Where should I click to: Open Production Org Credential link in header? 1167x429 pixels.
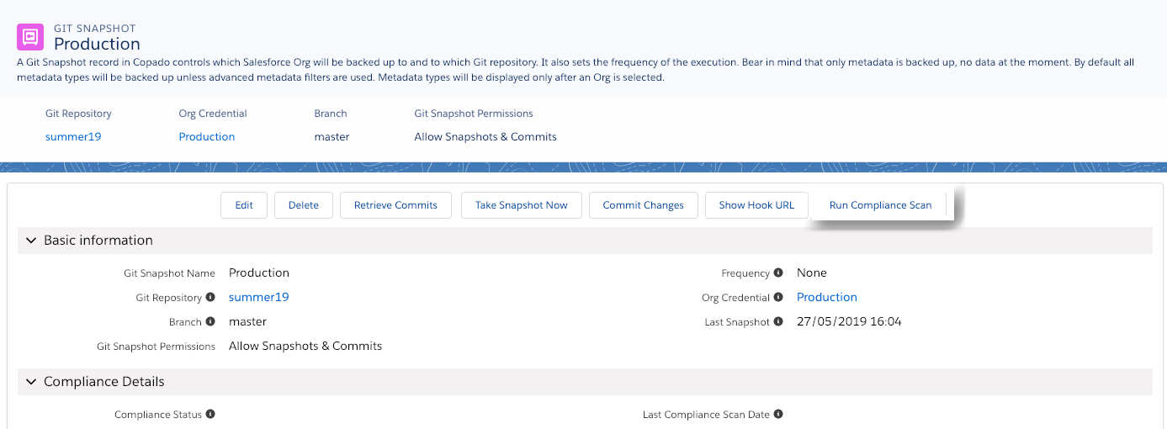tap(207, 136)
